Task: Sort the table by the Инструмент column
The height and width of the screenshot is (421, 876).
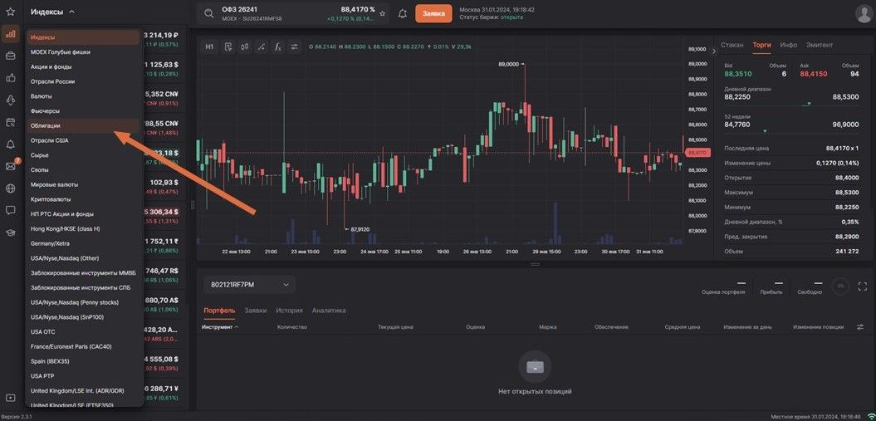Action: [x=219, y=326]
